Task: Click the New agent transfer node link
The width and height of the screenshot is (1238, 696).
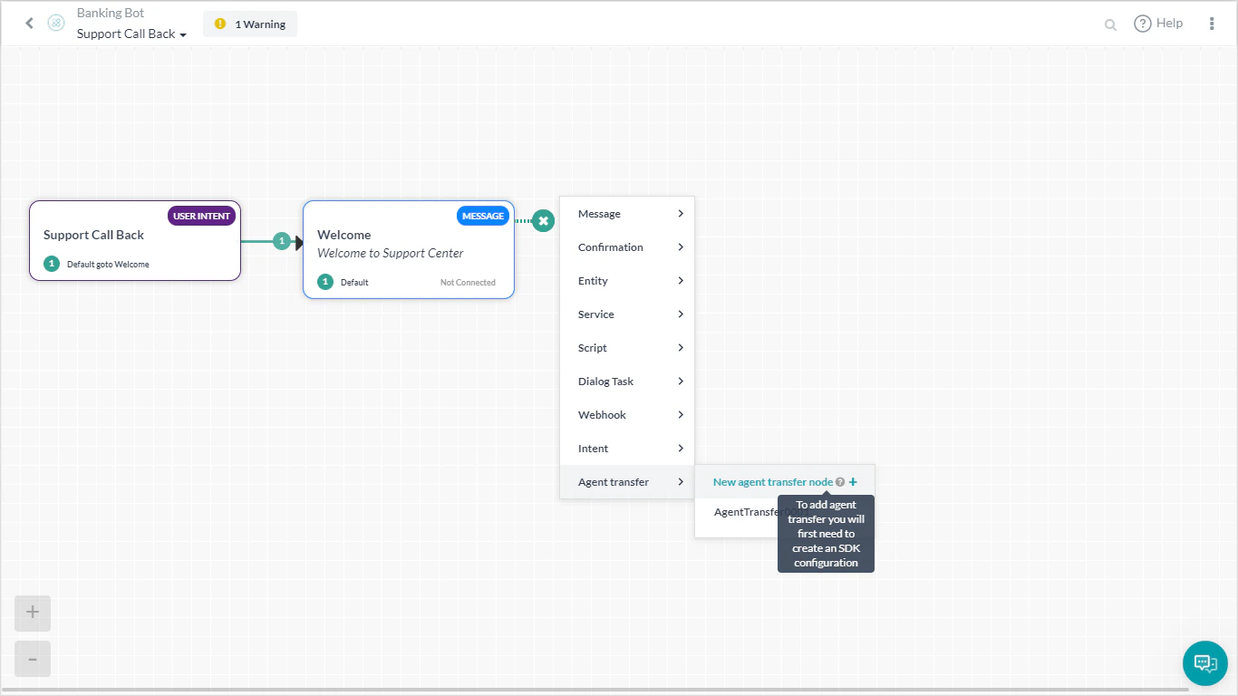Action: pos(772,481)
